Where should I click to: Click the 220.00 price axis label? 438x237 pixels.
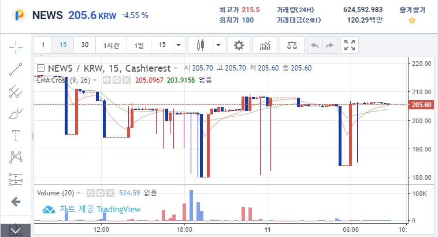click(421, 64)
